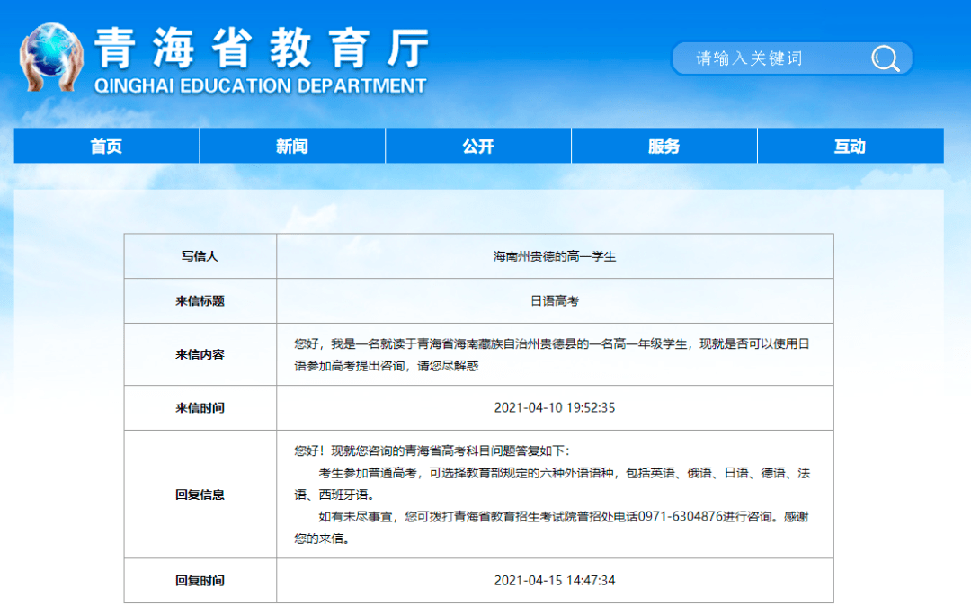Click the sender name 海南州贵德的高一学生
971x606 pixels.
coord(555,256)
